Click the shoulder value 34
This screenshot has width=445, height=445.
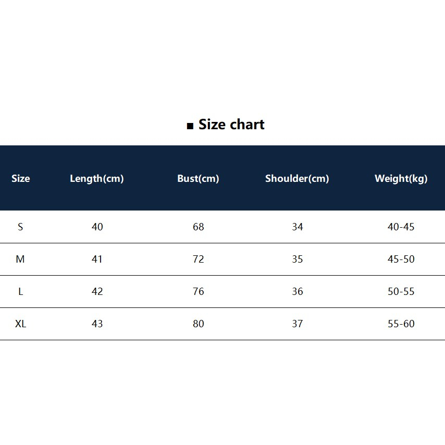(298, 227)
